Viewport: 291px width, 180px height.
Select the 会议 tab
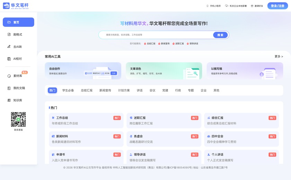152,90
